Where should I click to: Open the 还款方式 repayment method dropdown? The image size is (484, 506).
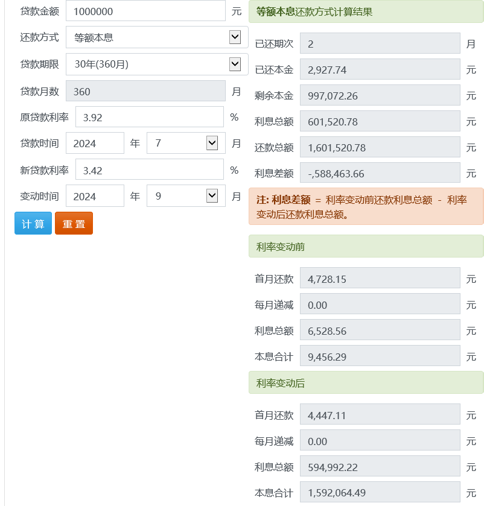pyautogui.click(x=157, y=37)
